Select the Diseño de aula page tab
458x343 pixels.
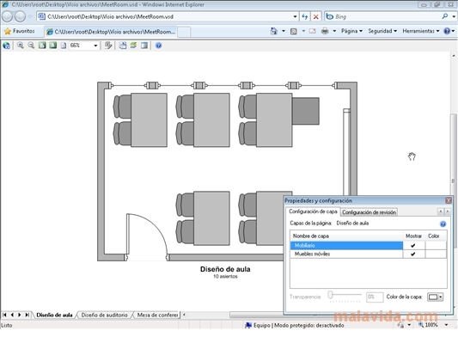click(x=54, y=315)
